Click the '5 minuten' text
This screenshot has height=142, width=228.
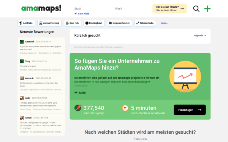pyautogui.click(x=144, y=108)
